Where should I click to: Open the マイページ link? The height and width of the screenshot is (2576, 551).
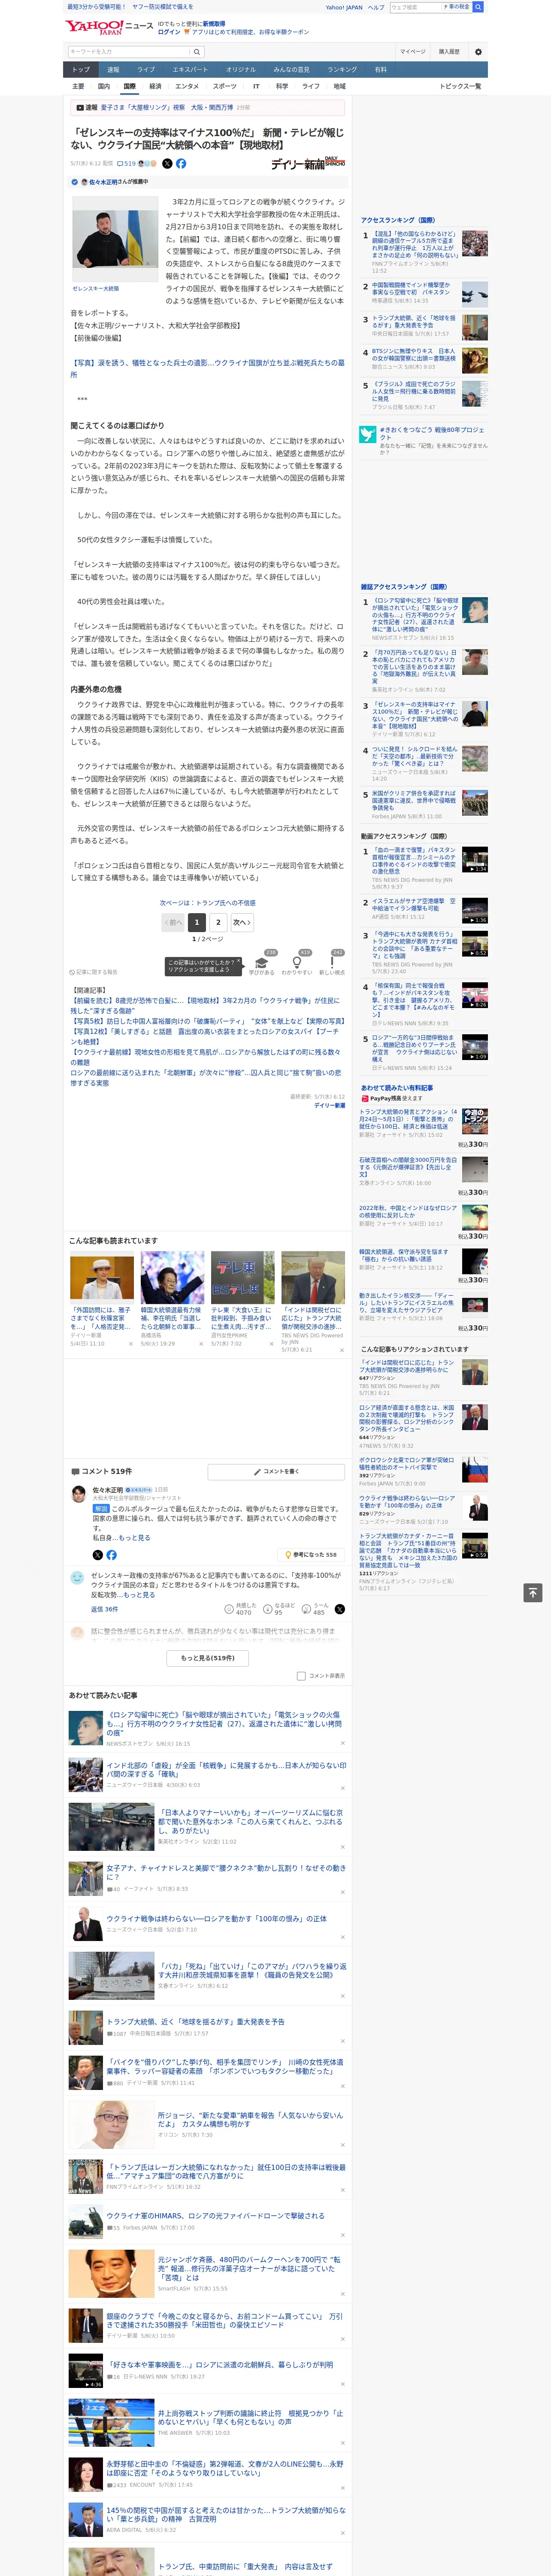point(412,52)
